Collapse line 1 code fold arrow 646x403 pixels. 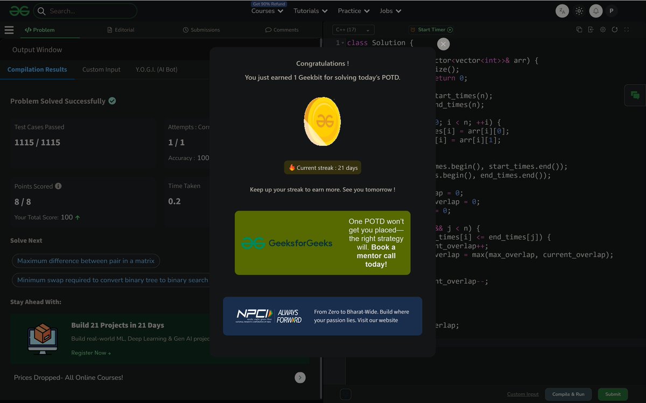[x=343, y=43]
